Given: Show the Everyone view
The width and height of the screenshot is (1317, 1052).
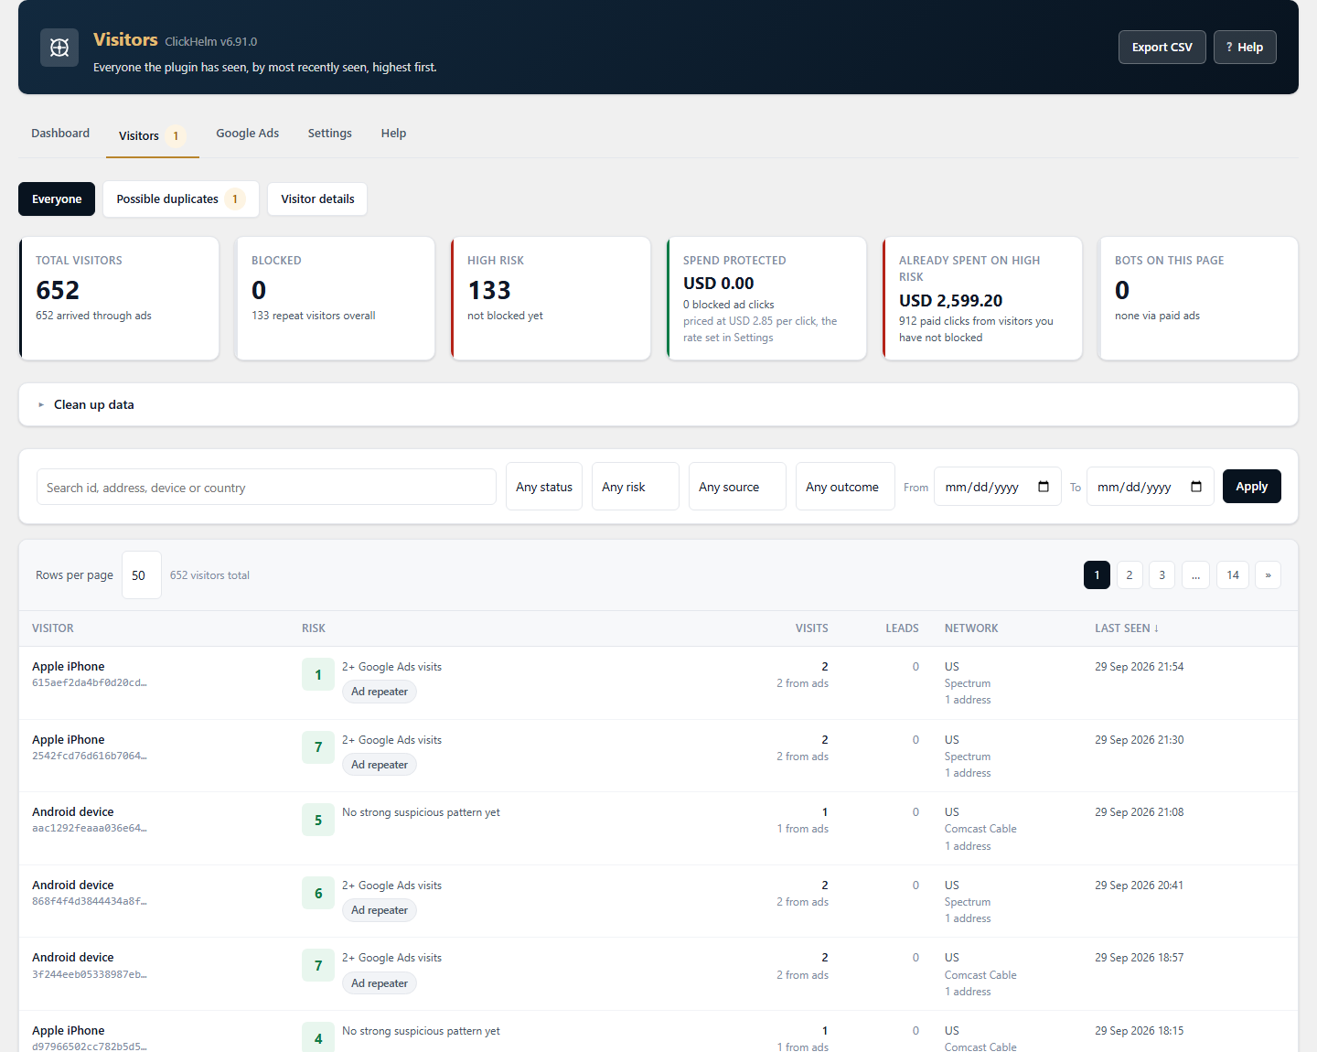Looking at the screenshot, I should 57,199.
